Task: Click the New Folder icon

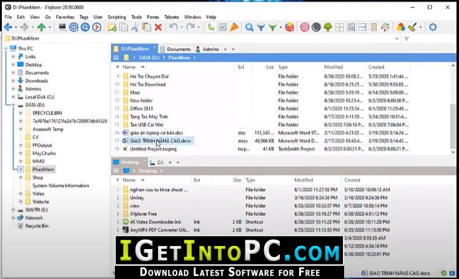Action: click(x=112, y=27)
